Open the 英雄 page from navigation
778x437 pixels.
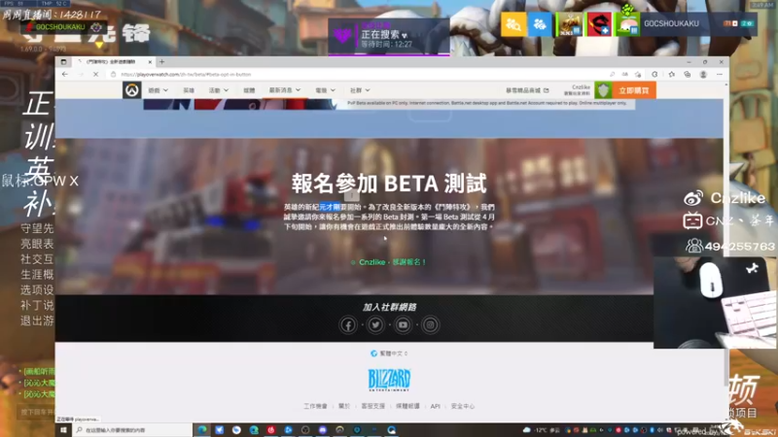(x=189, y=90)
